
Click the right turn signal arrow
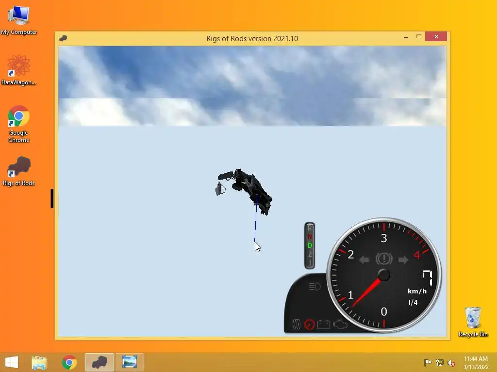click(x=403, y=260)
